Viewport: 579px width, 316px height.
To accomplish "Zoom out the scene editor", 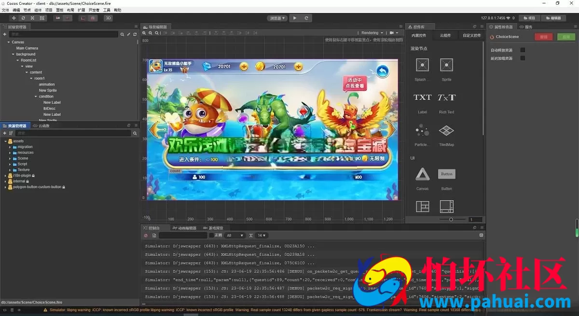I will tap(150, 33).
